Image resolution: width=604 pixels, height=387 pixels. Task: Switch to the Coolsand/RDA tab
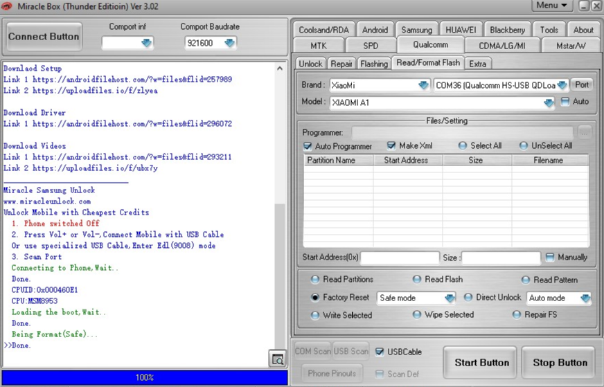click(x=324, y=30)
